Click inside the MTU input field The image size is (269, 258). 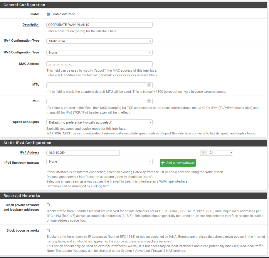click(x=96, y=85)
